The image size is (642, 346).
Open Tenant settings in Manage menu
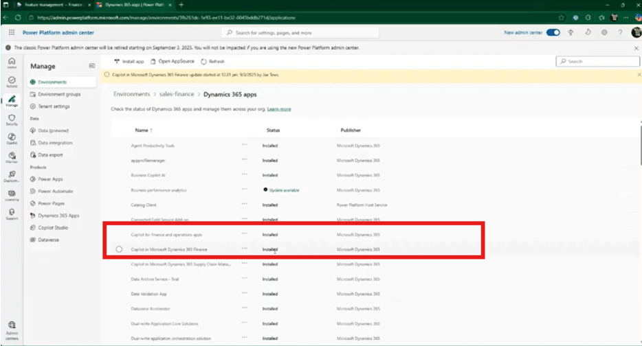(54, 106)
